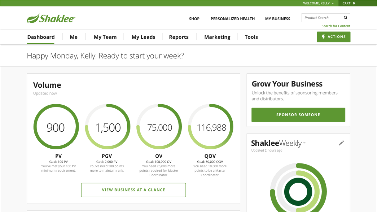377x212 pixels.
Task: Open the Actions lightning bolt button
Action: [x=333, y=37]
